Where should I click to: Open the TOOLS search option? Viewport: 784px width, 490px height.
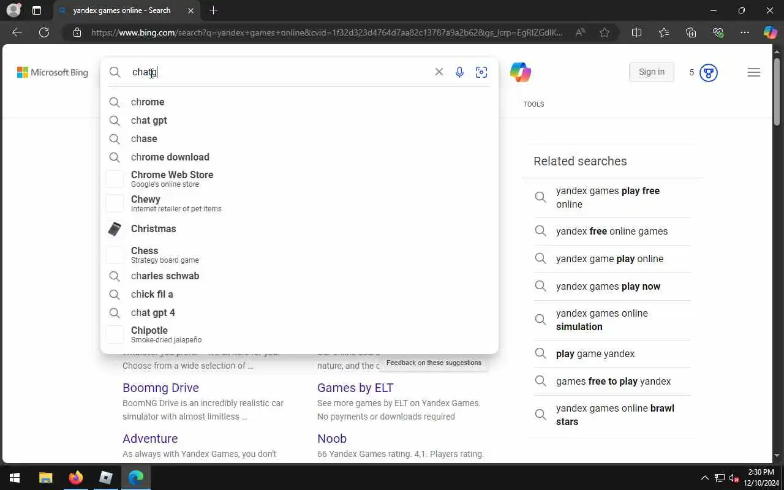coord(533,104)
